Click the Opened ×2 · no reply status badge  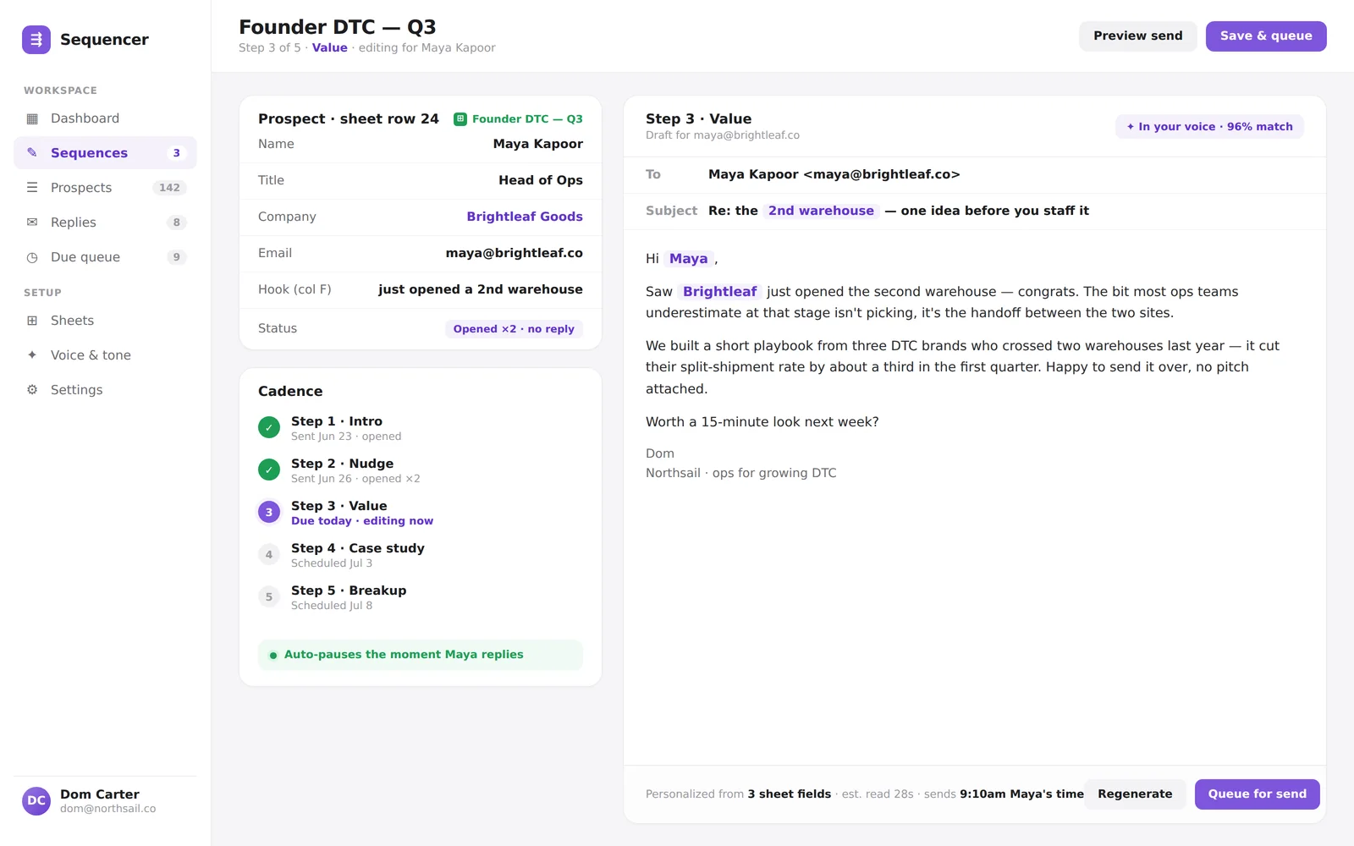pyautogui.click(x=514, y=329)
